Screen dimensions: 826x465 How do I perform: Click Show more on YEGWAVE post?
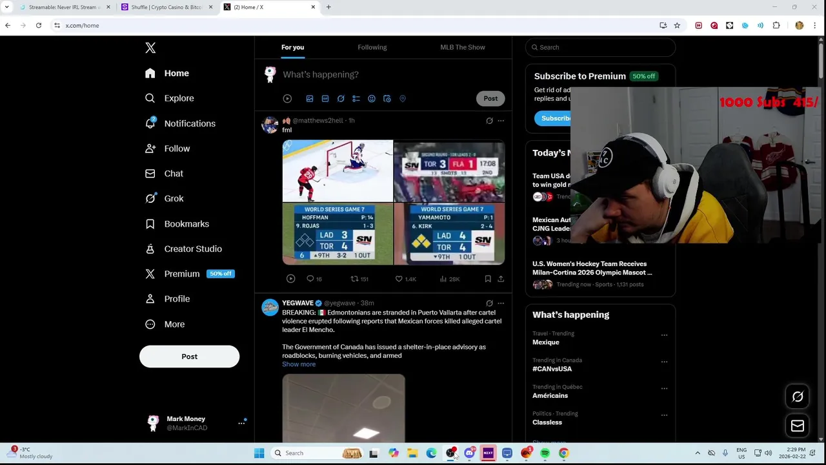(299, 364)
